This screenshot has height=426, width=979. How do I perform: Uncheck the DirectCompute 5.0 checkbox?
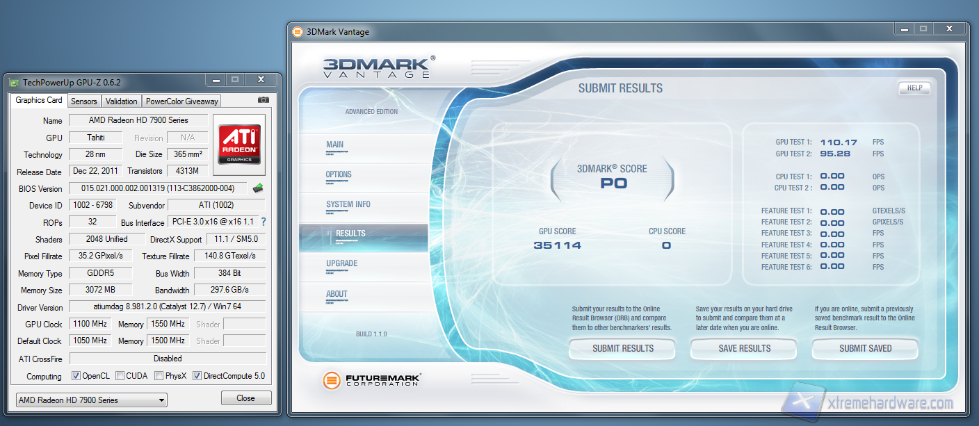click(197, 376)
